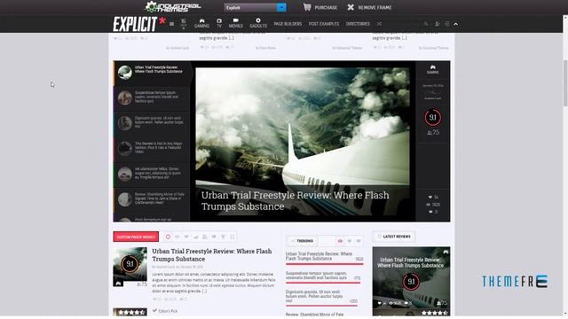
Task: Select the last square filter icon in pages widget
Action: pos(233,237)
